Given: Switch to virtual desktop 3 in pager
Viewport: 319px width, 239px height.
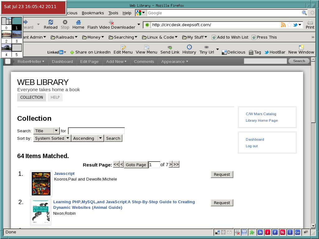Looking at the screenshot, I should [17, 34].
